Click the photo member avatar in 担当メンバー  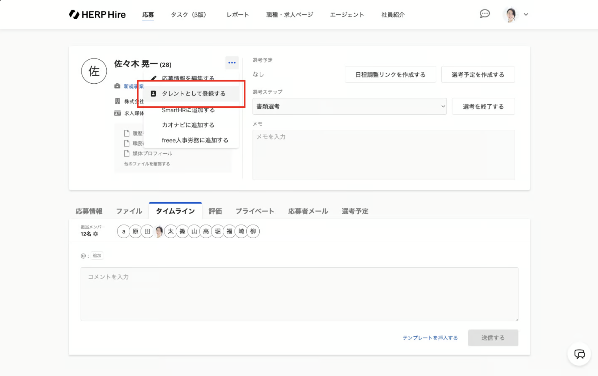click(x=159, y=231)
